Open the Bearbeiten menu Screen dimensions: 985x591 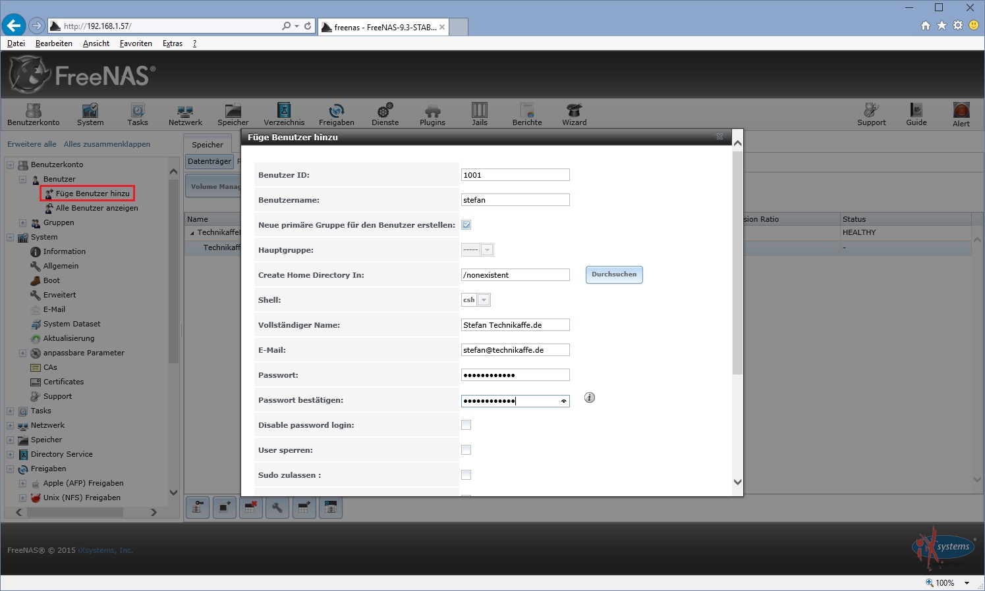click(x=54, y=43)
